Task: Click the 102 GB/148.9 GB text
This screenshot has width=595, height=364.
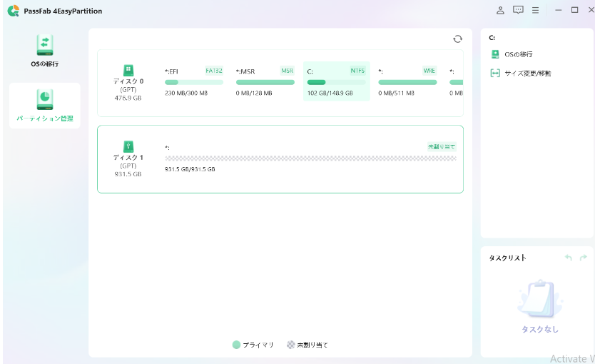Action: (330, 93)
